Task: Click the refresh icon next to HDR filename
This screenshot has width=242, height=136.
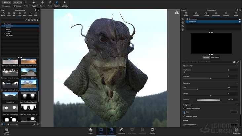Action: tap(238, 62)
